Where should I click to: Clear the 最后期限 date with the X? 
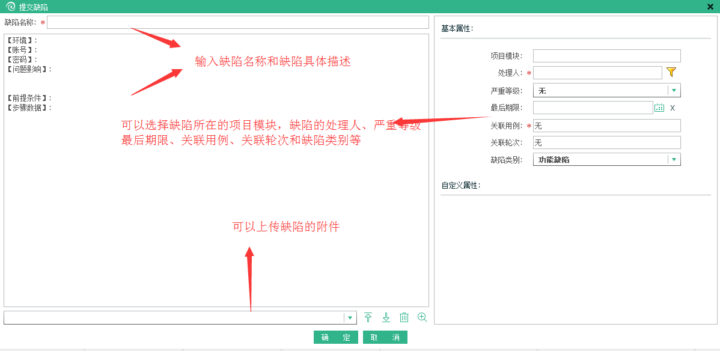(673, 108)
